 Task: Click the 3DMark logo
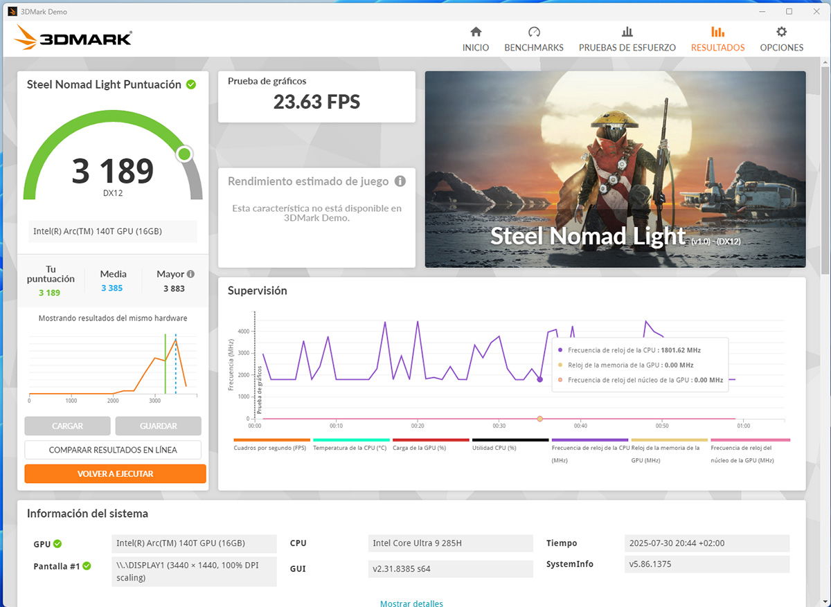coord(73,38)
